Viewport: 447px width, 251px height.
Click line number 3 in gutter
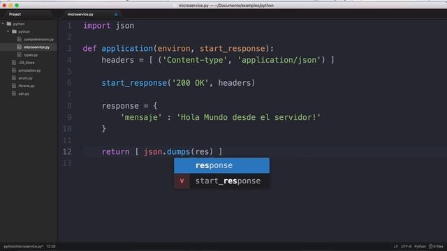[x=69, y=48]
